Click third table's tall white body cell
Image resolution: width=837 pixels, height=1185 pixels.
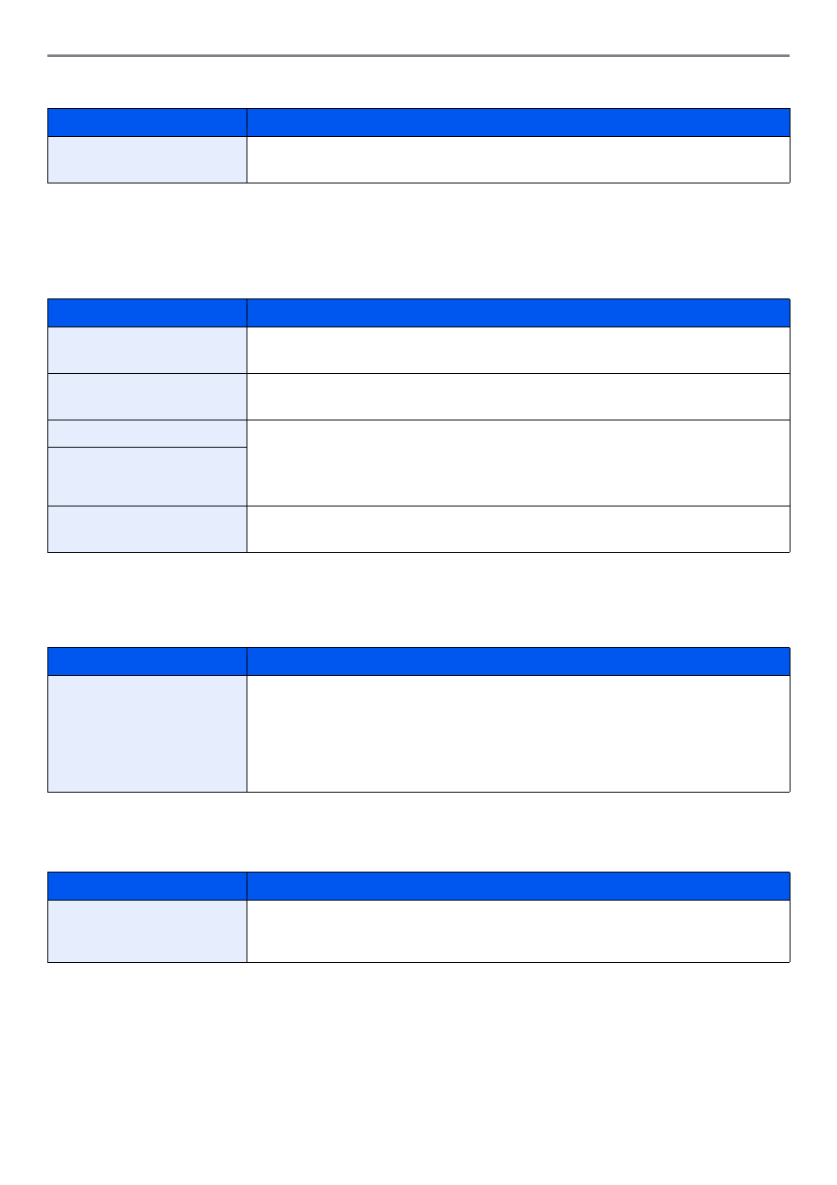click(x=519, y=734)
